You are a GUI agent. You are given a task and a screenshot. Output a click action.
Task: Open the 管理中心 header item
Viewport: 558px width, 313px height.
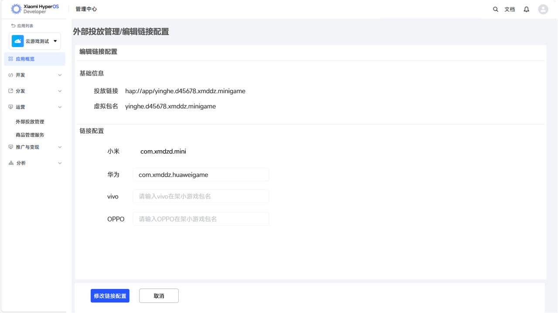(86, 9)
